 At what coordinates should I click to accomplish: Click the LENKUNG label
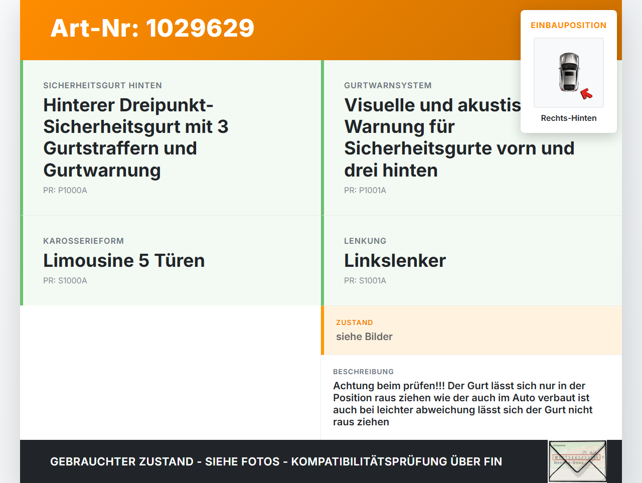click(365, 241)
